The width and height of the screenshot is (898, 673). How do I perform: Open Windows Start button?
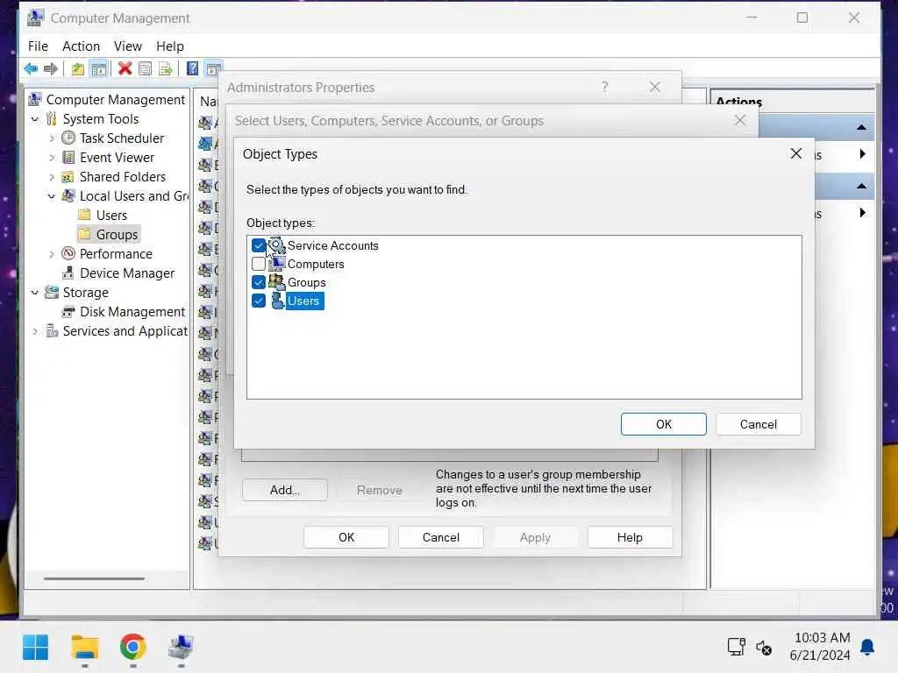(x=35, y=648)
